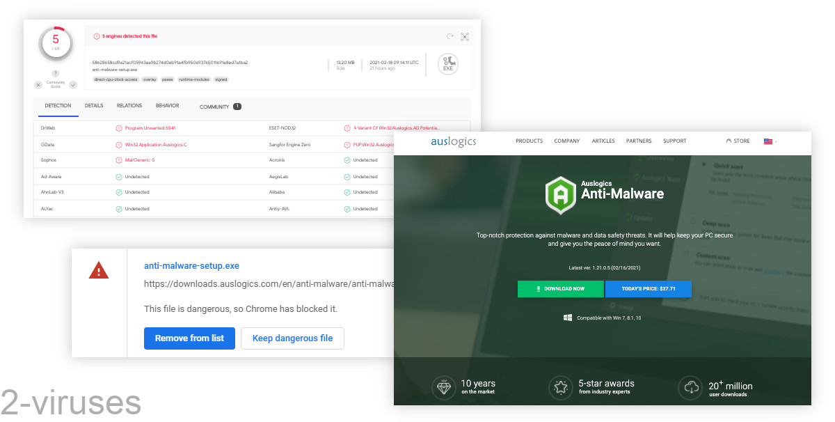Open the similarity graph icon in VirusTotal
This screenshot has height=422, width=835.
465,36
